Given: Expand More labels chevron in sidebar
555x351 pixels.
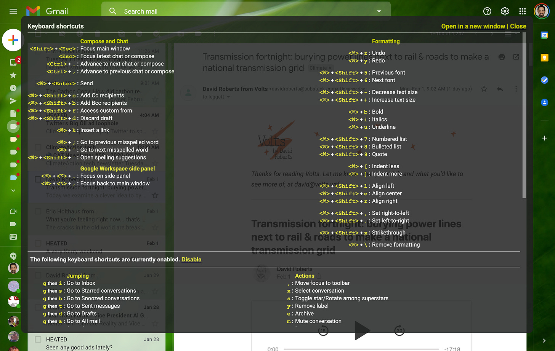Looking at the screenshot, I should [13, 190].
